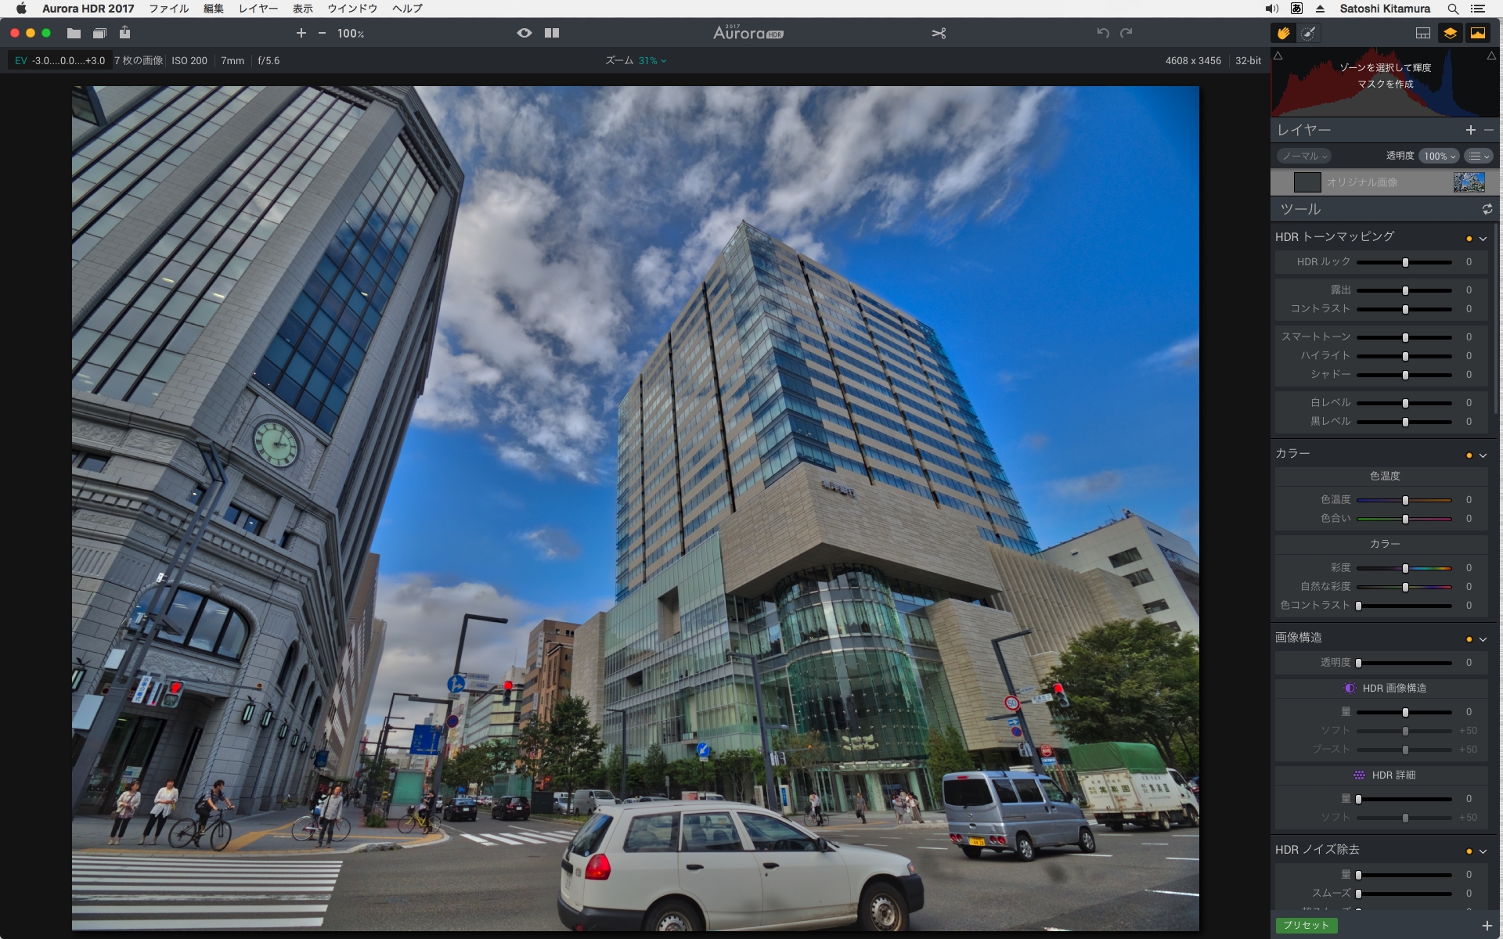The width and height of the screenshot is (1503, 939).
Task: Click the undo arrow
Action: click(x=1102, y=33)
